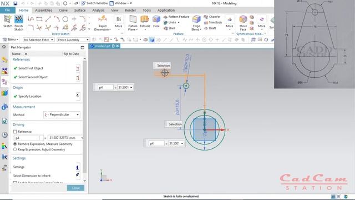
Task: Open the upper on-screen p4 value dropdown
Action: click(x=131, y=87)
